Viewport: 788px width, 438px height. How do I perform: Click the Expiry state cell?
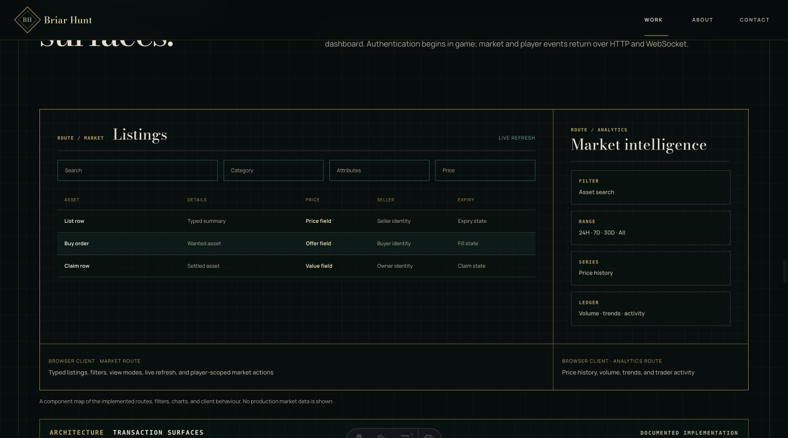point(472,221)
